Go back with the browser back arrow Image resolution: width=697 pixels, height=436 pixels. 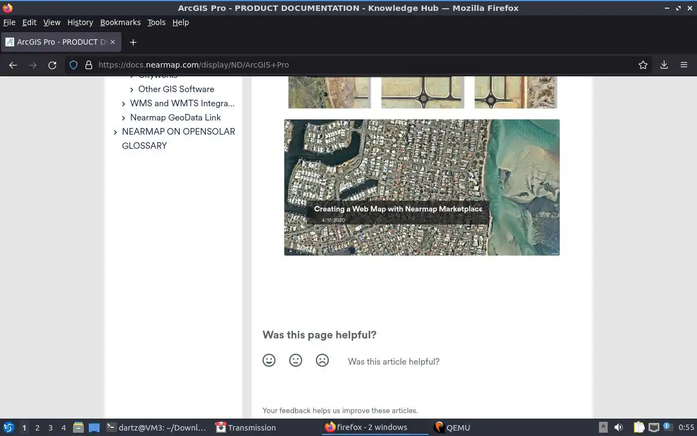pos(13,65)
